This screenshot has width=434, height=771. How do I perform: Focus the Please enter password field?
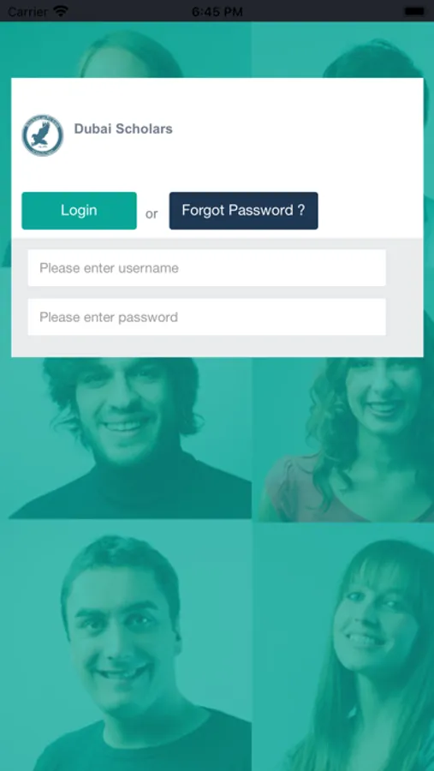207,317
